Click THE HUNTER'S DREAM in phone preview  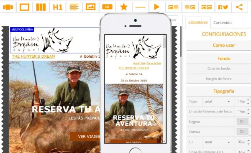click(x=134, y=68)
